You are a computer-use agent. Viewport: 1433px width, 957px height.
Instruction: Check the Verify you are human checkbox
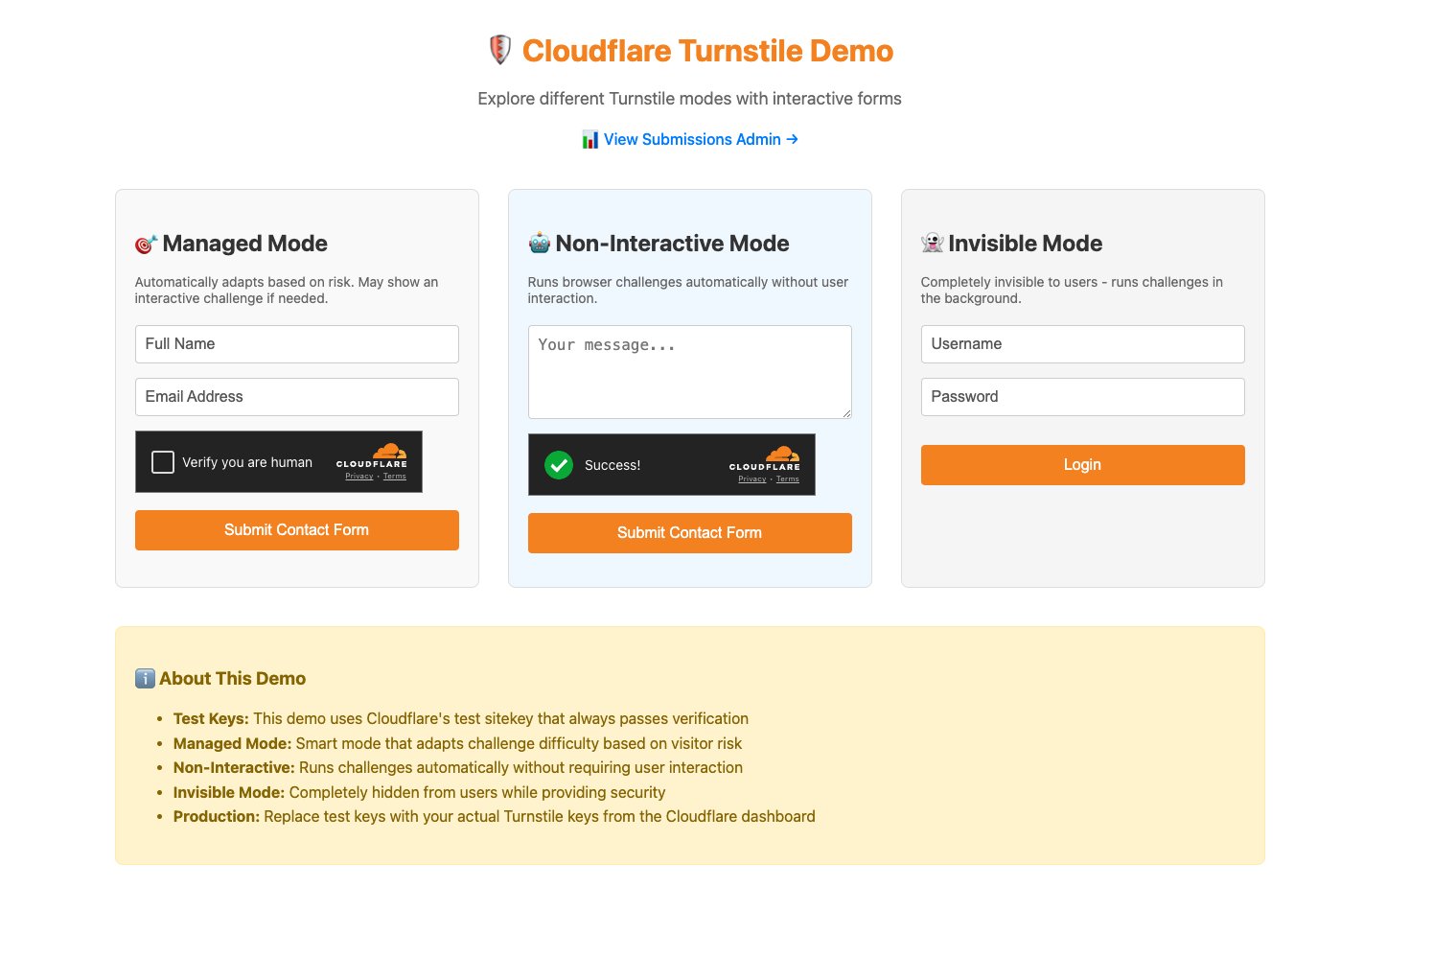point(163,462)
